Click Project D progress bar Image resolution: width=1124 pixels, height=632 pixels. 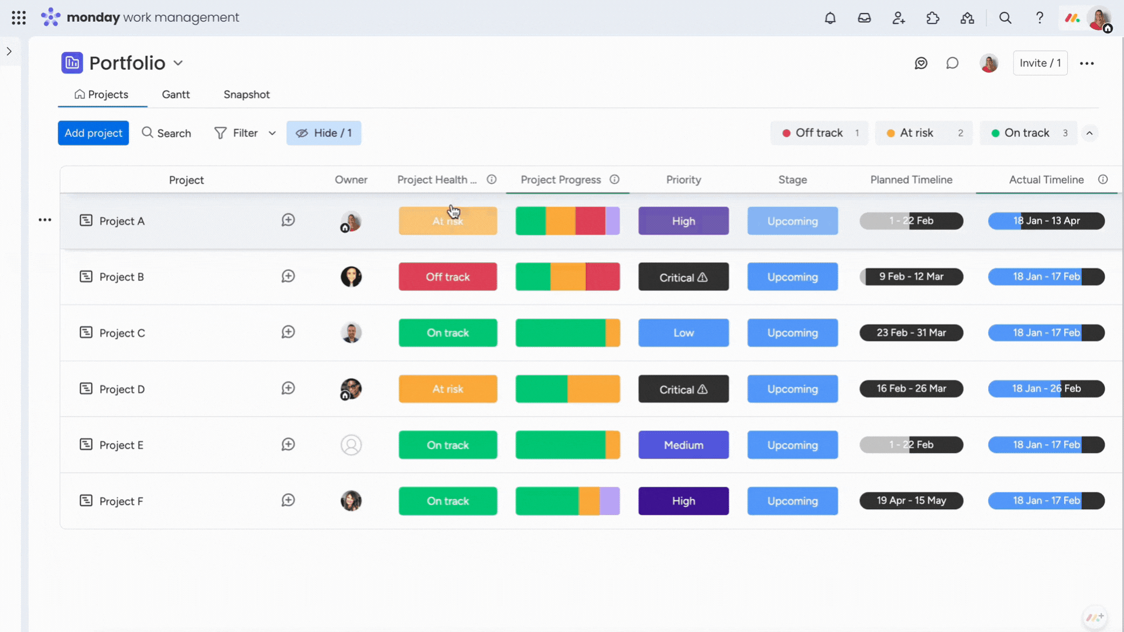567,389
